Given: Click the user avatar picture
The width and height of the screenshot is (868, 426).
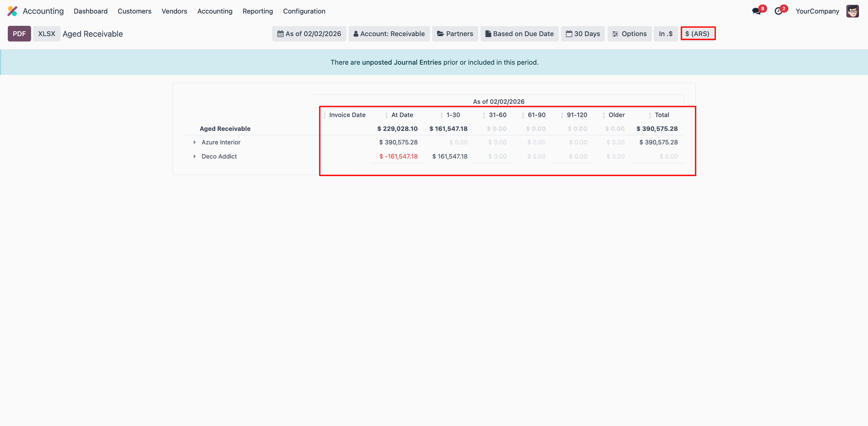Looking at the screenshot, I should pos(852,11).
